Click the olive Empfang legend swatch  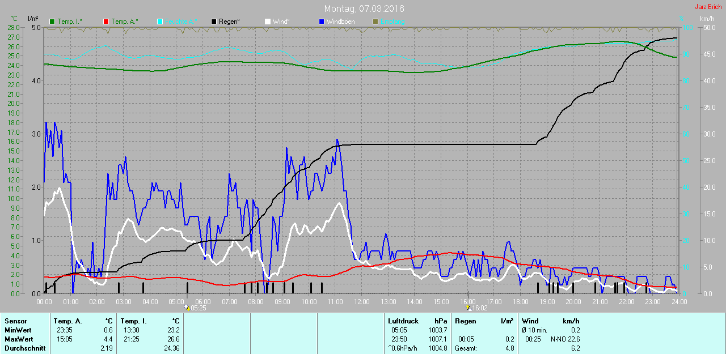375,22
